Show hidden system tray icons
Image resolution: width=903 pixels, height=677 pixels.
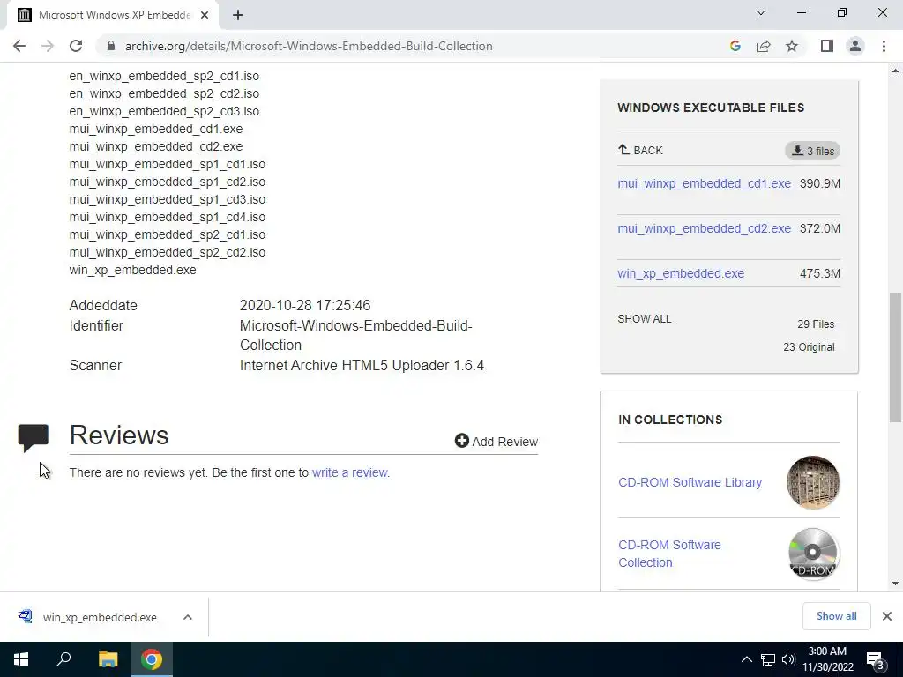746,659
